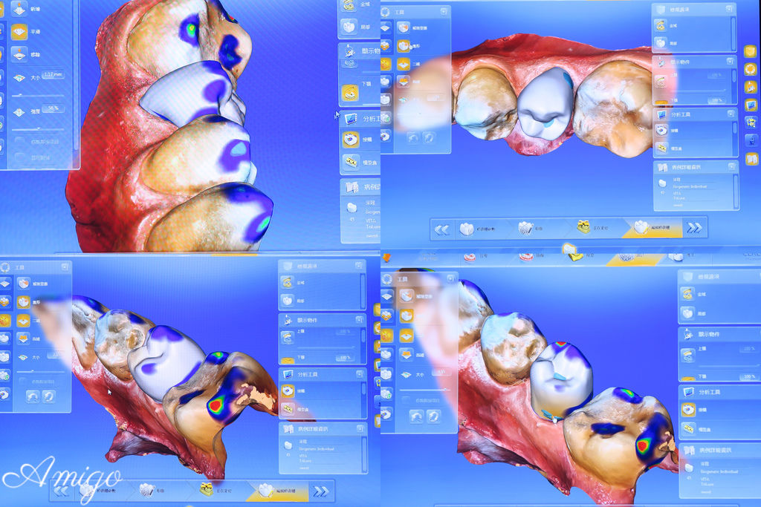Click the Model Box (模型盒) icon in the top-left view
Image resolution: width=761 pixels, height=507 pixels.
point(351,163)
